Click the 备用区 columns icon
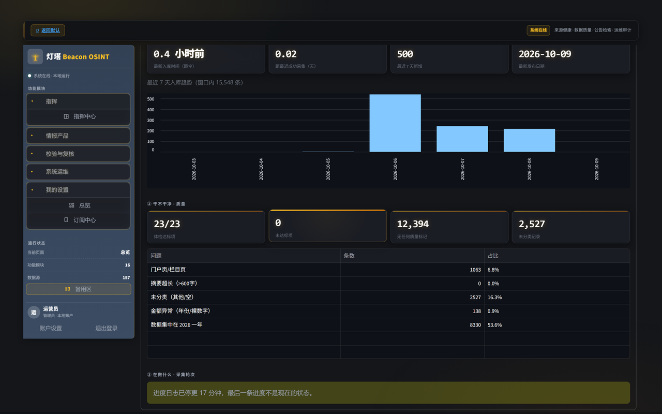This screenshot has height=414, width=662. pos(68,289)
